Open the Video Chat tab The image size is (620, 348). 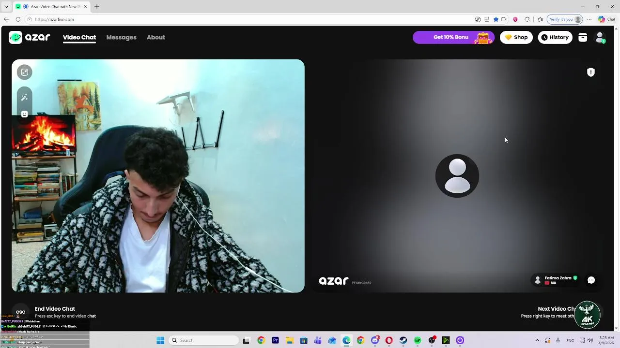click(x=79, y=37)
